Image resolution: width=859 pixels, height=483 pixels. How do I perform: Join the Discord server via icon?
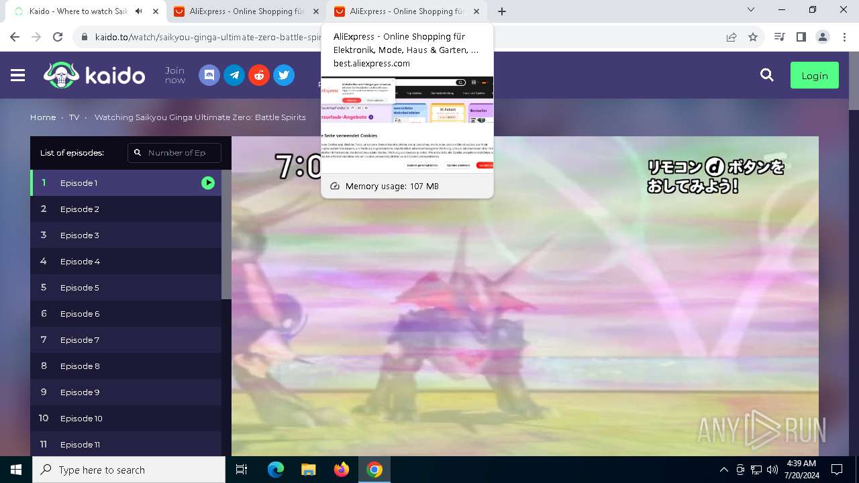pos(209,75)
